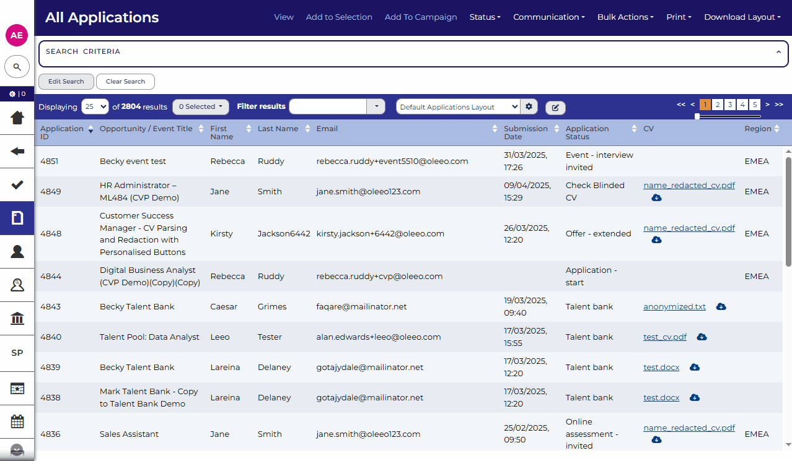This screenshot has width=792, height=461.
Task: Open the Default Applications Layout dropdown
Action: coord(457,106)
